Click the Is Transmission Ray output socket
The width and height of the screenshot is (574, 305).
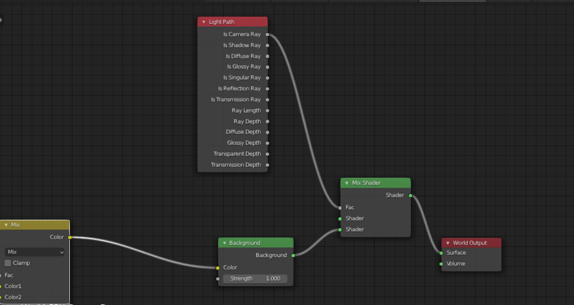pyautogui.click(x=268, y=100)
